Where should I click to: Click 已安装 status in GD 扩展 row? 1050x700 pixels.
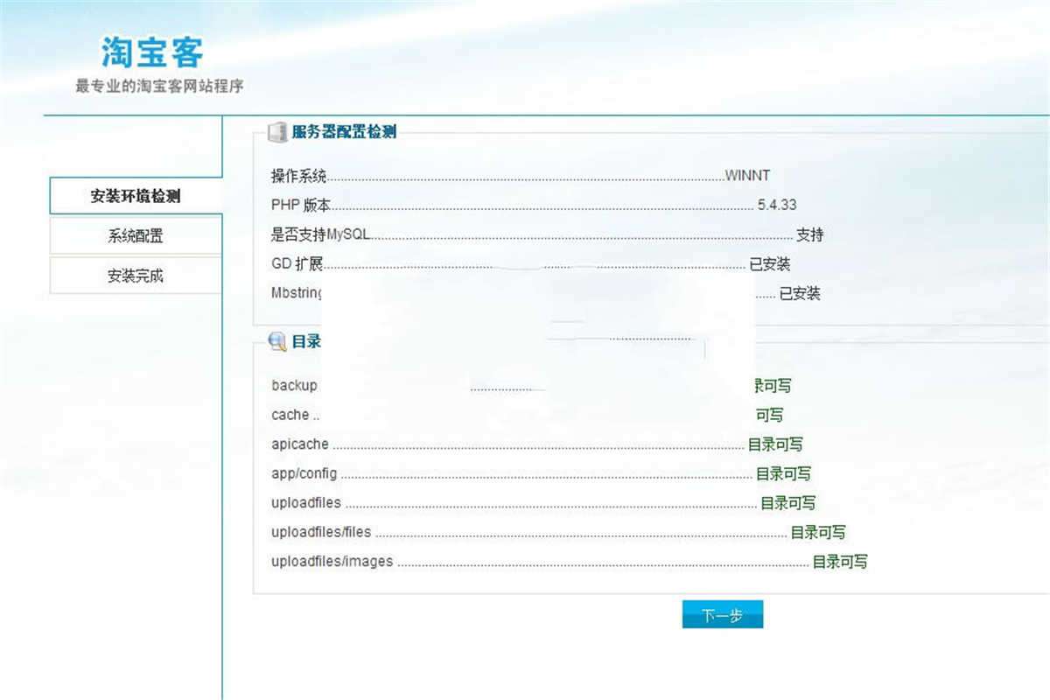[x=770, y=264]
